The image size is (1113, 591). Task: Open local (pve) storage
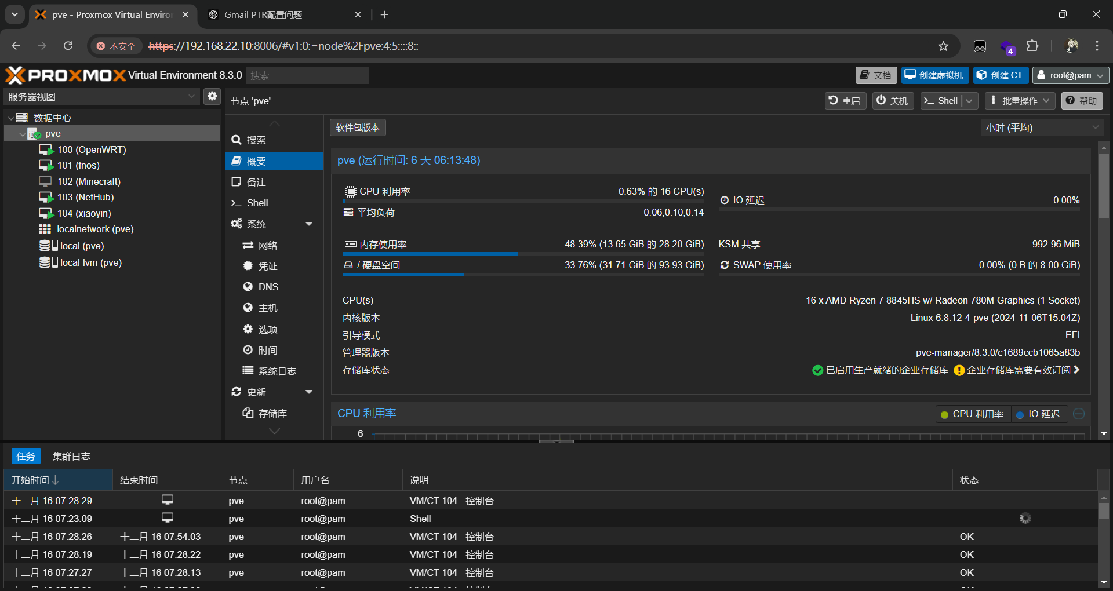(81, 246)
